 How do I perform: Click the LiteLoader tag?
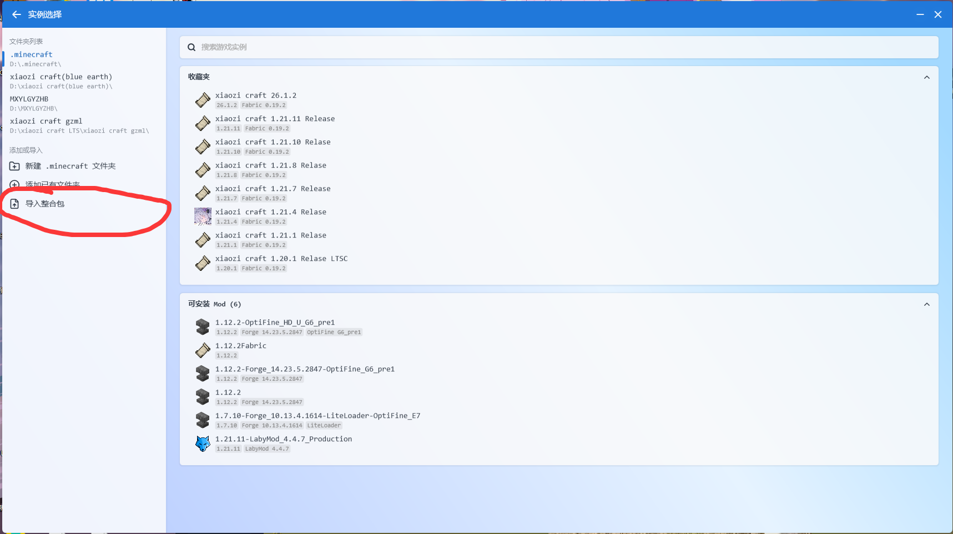pyautogui.click(x=324, y=426)
